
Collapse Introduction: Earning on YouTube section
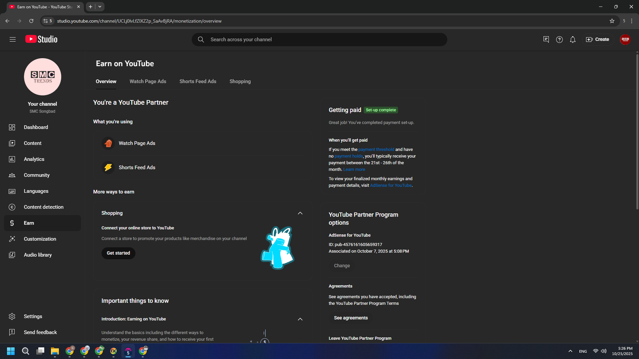pyautogui.click(x=300, y=319)
